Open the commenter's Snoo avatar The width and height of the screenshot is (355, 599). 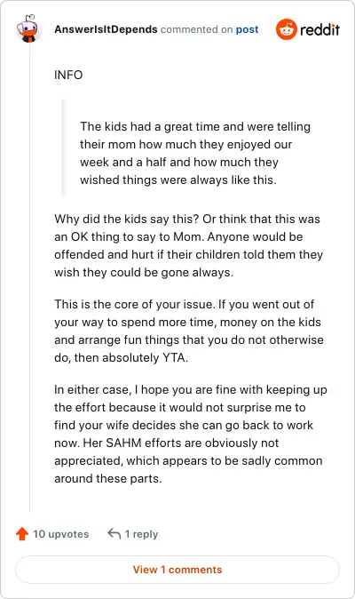[x=28, y=28]
